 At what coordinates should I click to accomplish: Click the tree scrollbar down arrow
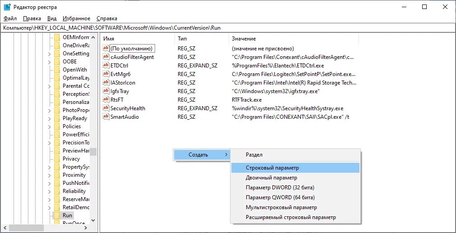(93, 220)
